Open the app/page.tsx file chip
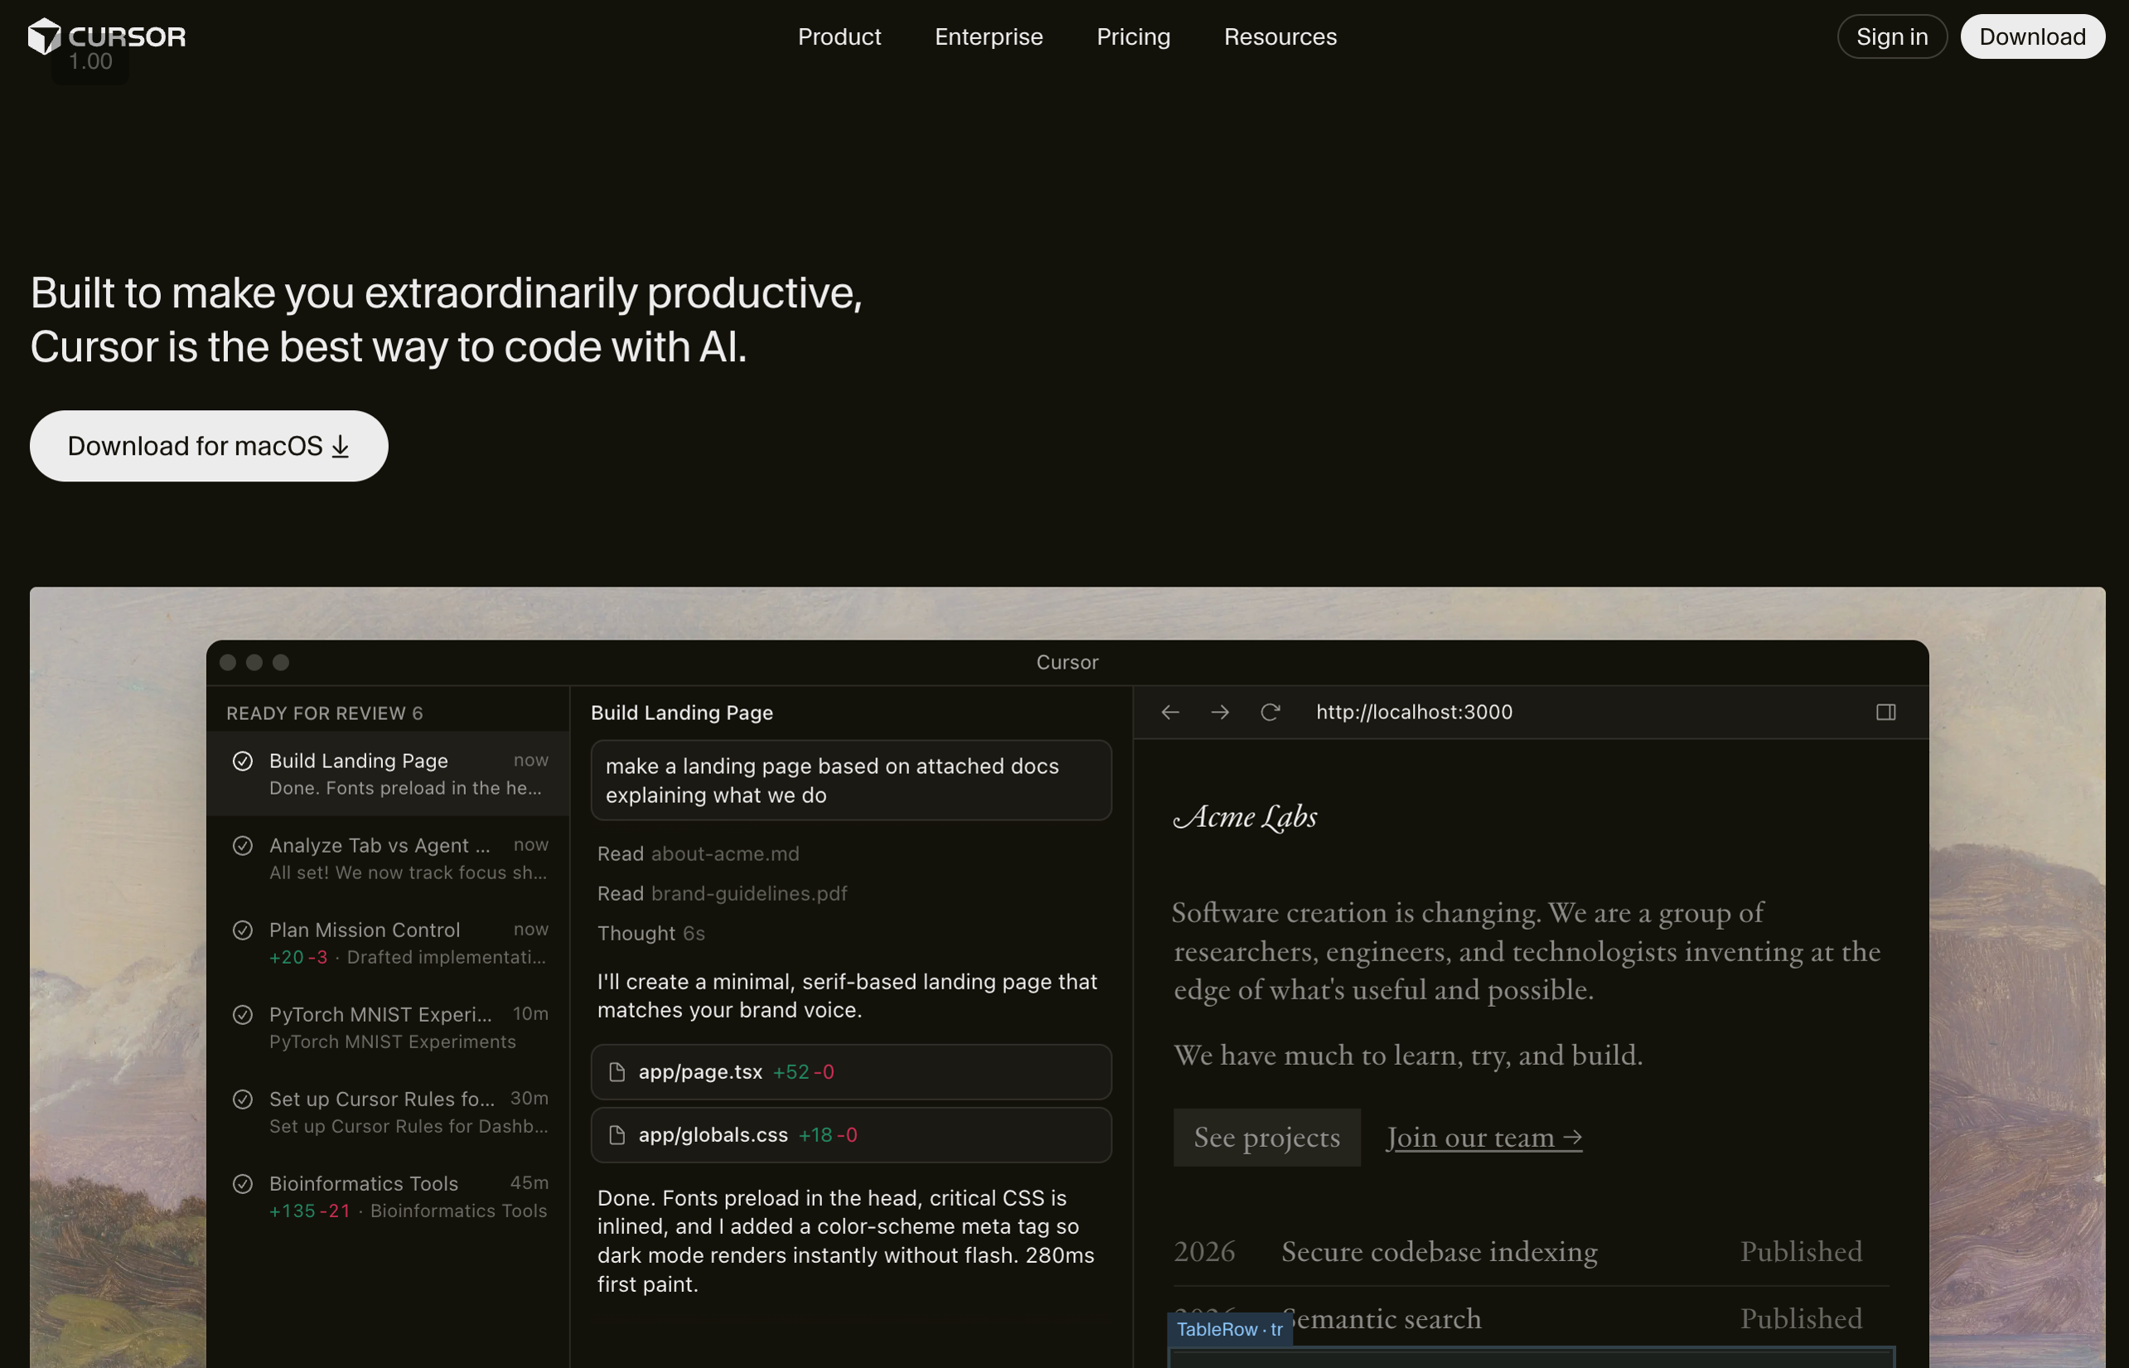 point(850,1071)
